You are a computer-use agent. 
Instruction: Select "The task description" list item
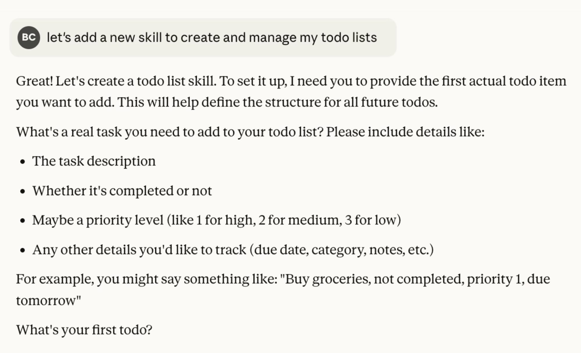[94, 161]
